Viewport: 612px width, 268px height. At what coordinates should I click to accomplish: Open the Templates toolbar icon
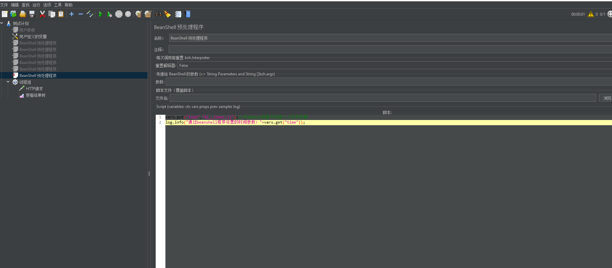pyautogui.click(x=13, y=14)
